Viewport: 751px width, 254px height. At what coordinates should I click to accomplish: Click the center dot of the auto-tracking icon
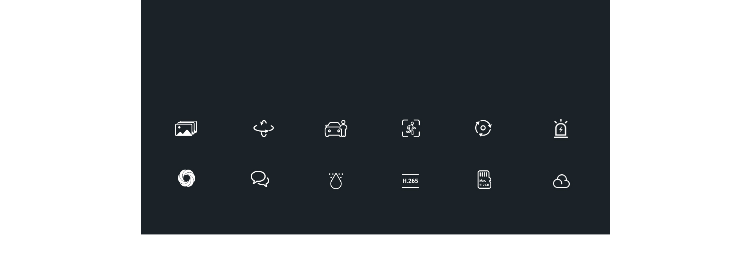pos(483,128)
